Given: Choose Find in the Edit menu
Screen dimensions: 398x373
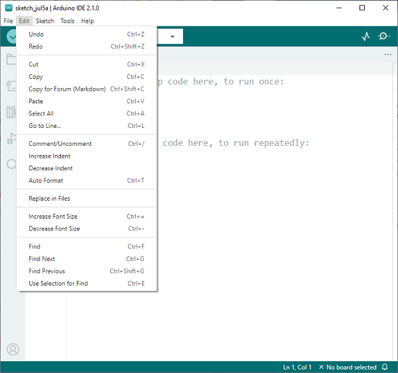Looking at the screenshot, I should click(x=86, y=246).
